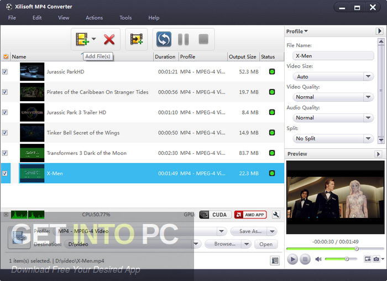Click the log list icon at bottom

point(275,261)
